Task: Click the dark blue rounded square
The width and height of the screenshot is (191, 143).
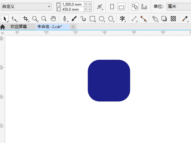Action: 109,80
